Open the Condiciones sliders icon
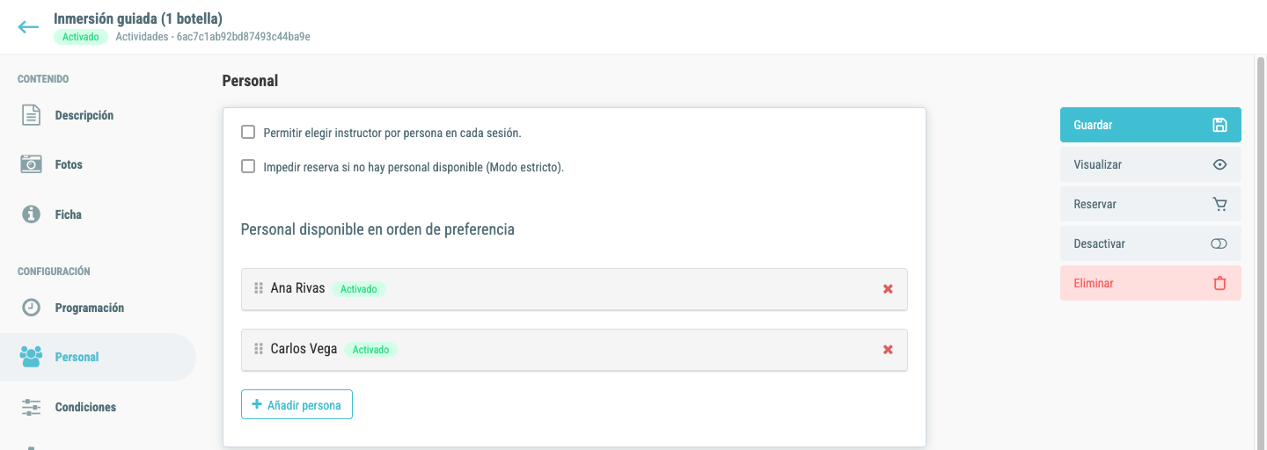Viewport: 1267px width, 450px height. (32, 407)
